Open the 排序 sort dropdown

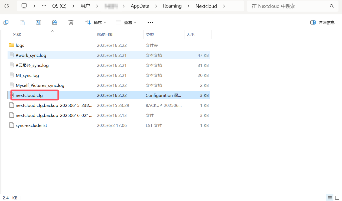pos(96,22)
